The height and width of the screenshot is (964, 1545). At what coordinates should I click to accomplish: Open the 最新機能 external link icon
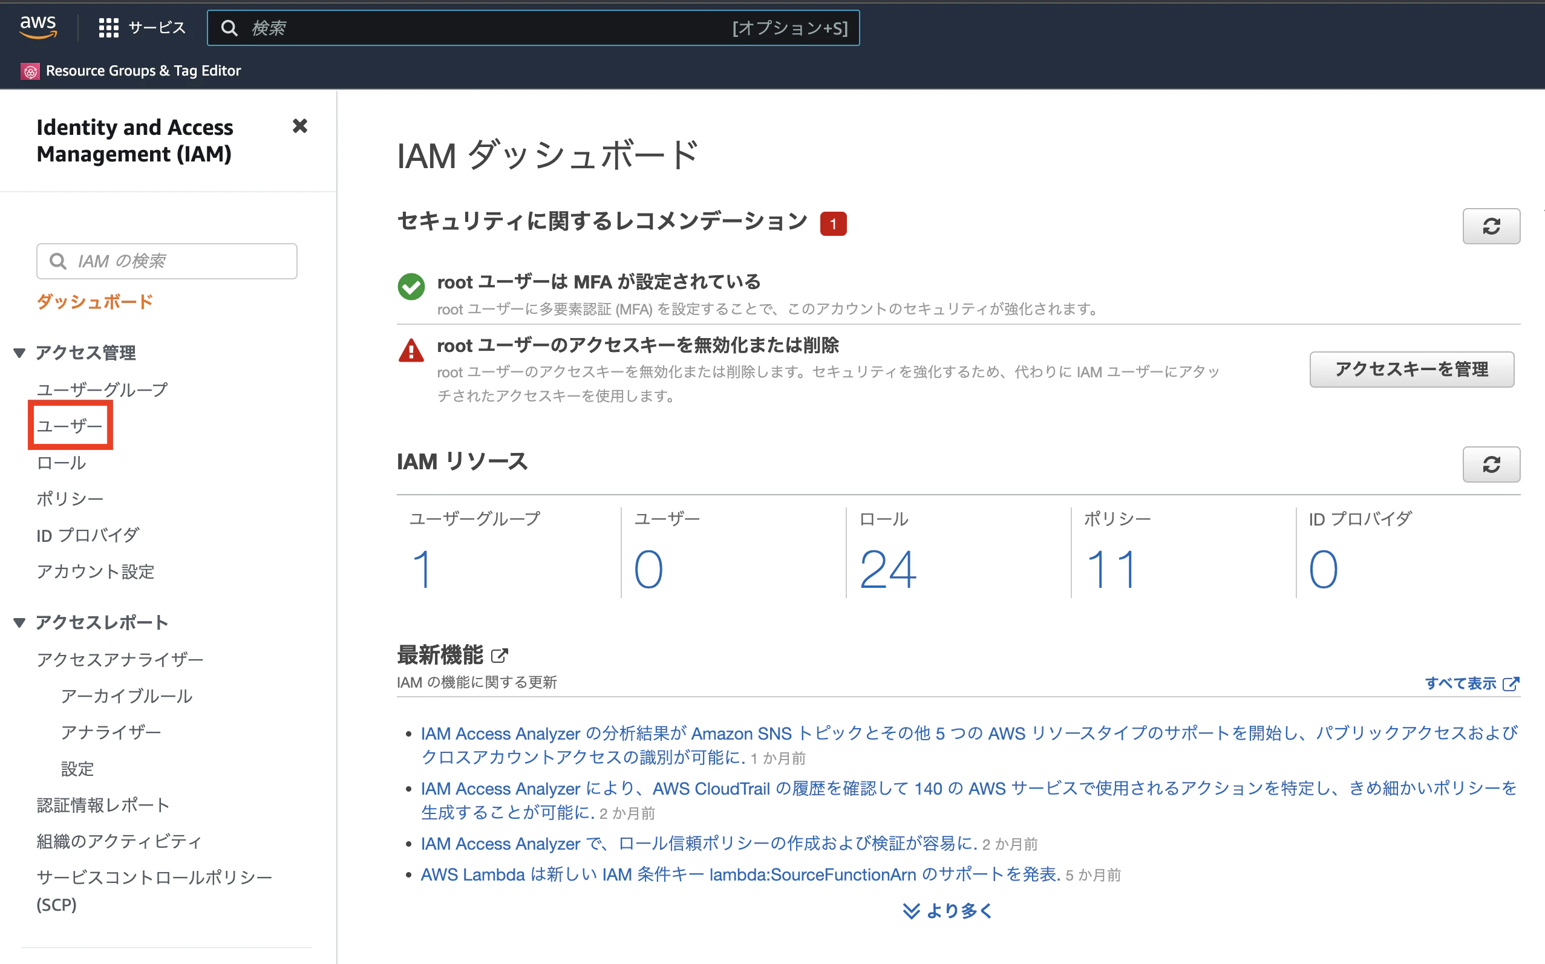click(500, 656)
